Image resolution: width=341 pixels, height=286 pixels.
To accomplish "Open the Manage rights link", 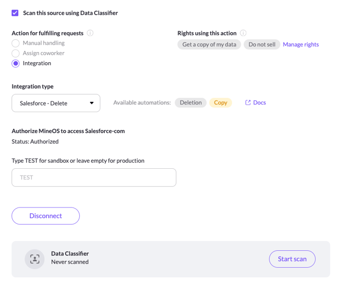I will tap(301, 44).
